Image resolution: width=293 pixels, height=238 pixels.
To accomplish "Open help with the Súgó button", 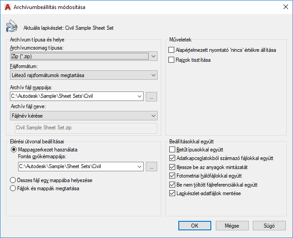I will click(x=269, y=225).
